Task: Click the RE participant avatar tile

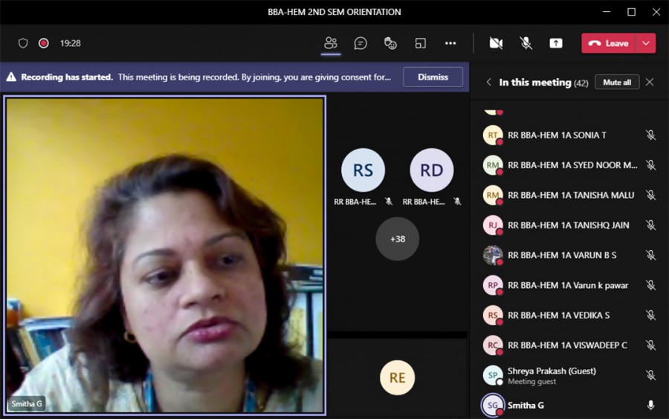Action: [x=398, y=378]
